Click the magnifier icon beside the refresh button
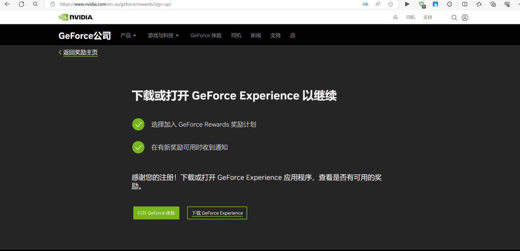The image size is (520, 251). (x=35, y=4)
